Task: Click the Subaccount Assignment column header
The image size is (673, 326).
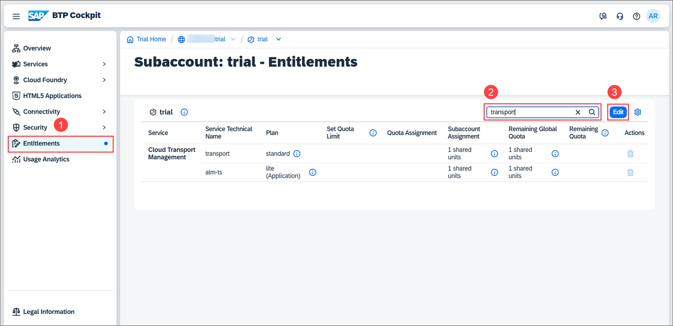Action: [464, 133]
